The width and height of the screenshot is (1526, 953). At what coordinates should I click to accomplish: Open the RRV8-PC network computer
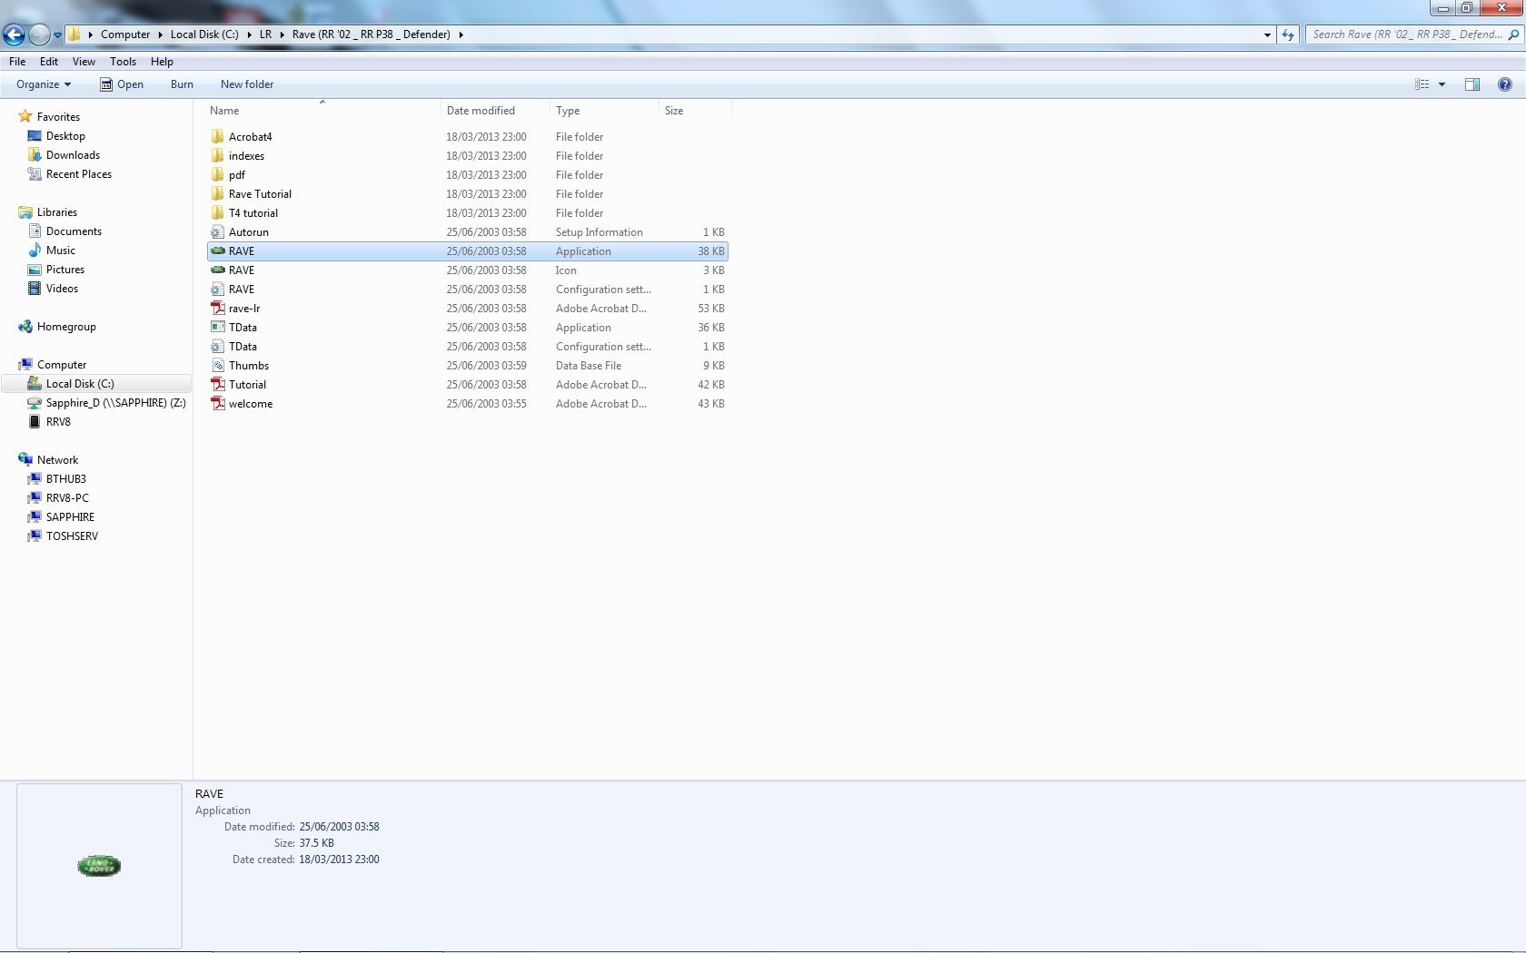pos(67,498)
